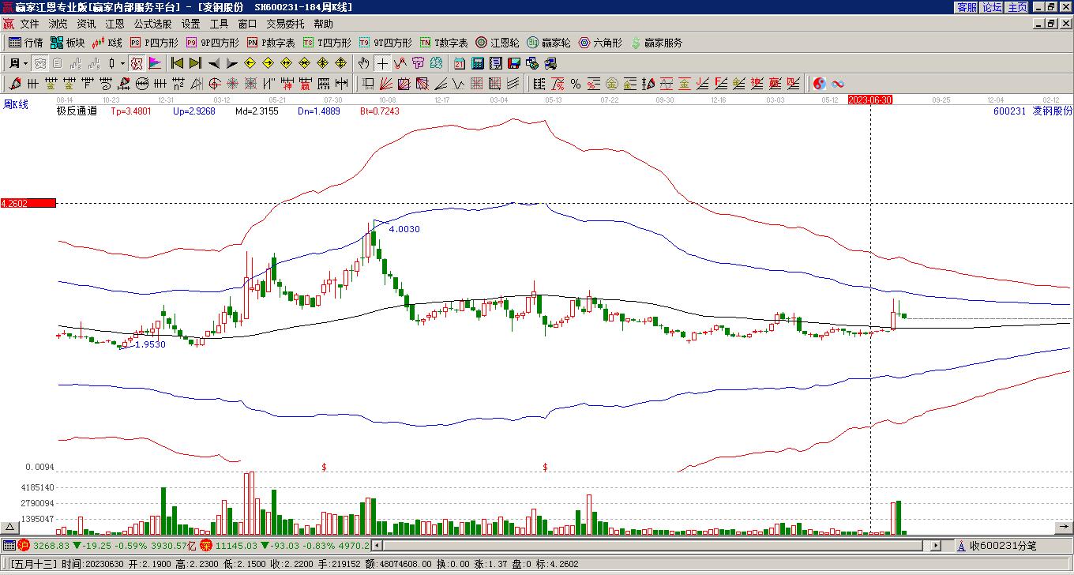
Task: Click the floppy disk save icon
Action: coord(514,63)
